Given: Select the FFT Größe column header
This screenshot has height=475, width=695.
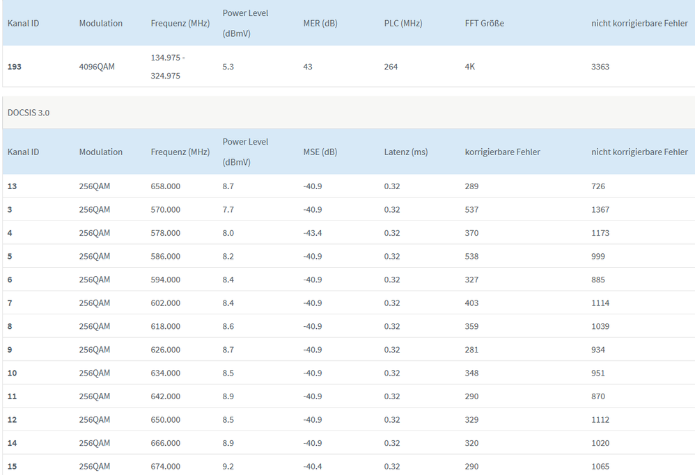Looking at the screenshot, I should [x=484, y=23].
